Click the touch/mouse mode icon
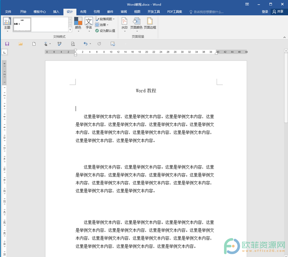 pos(46,44)
